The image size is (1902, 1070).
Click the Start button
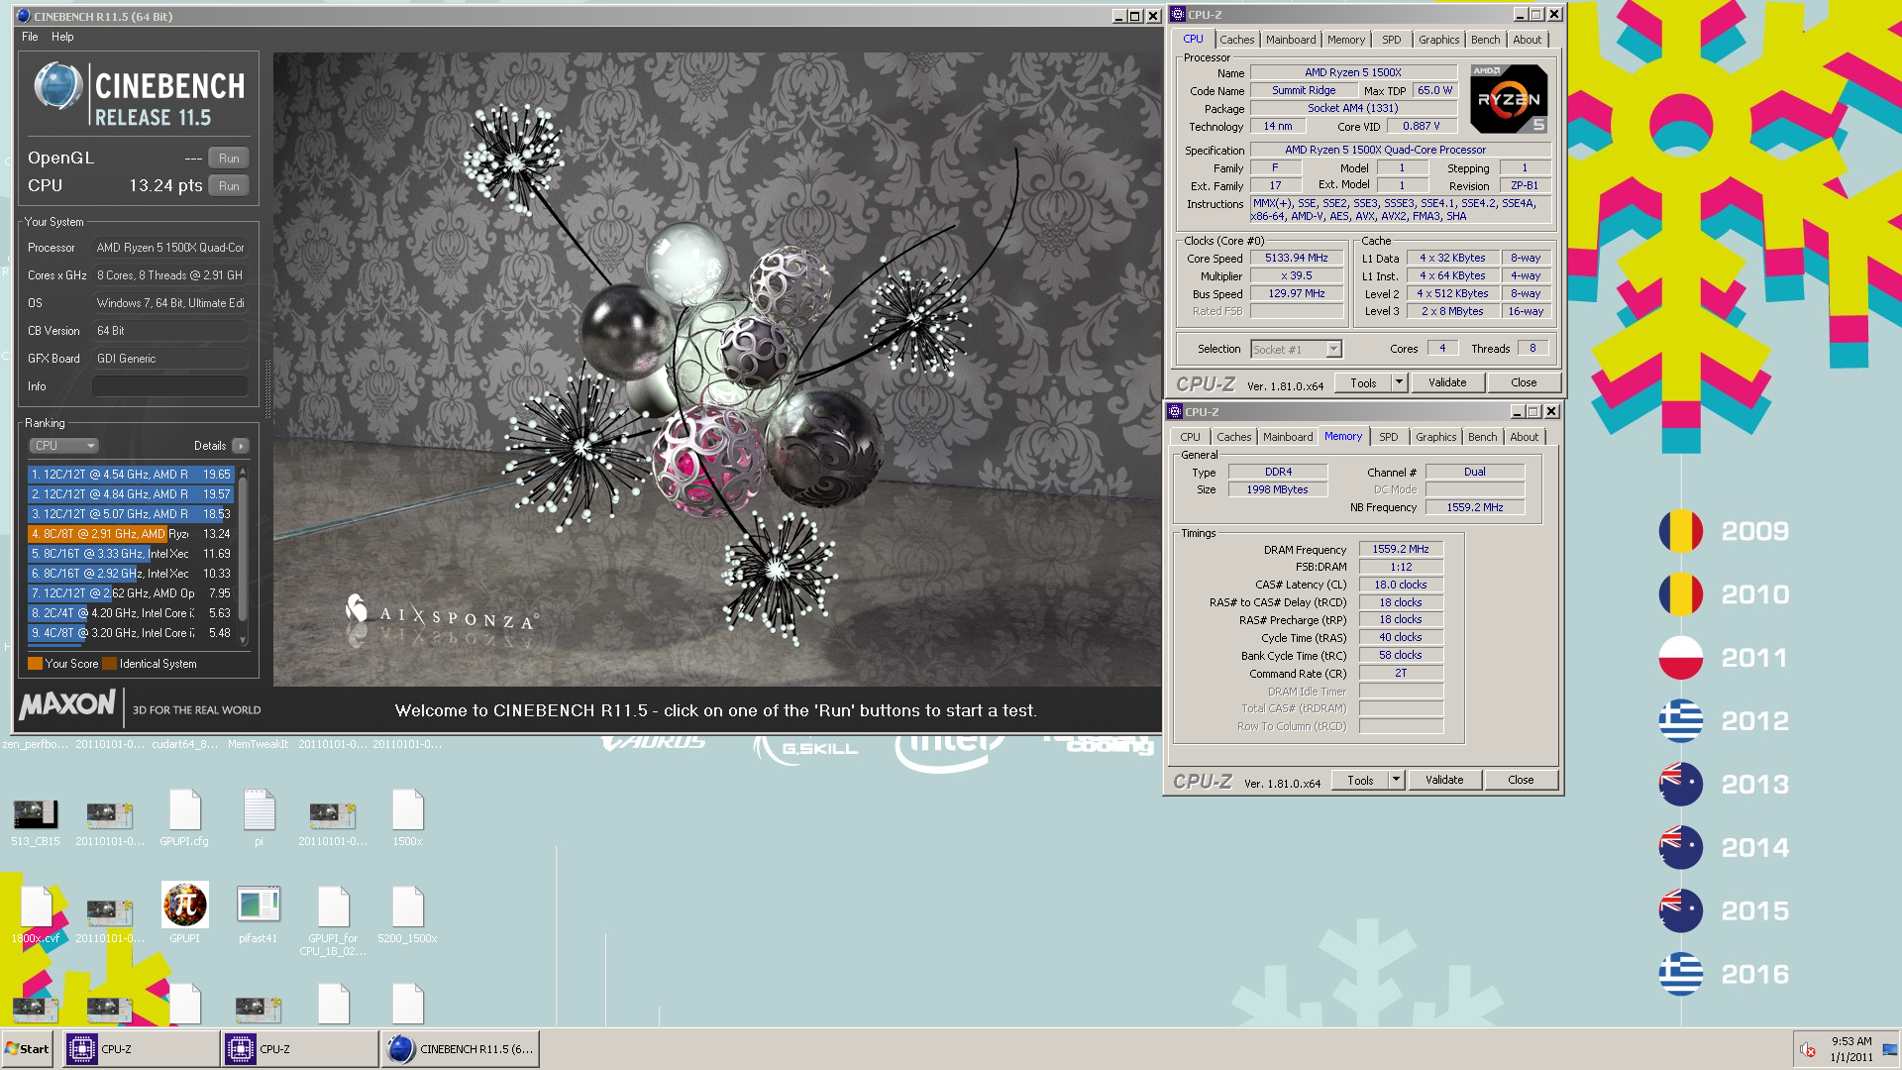[x=28, y=1049]
